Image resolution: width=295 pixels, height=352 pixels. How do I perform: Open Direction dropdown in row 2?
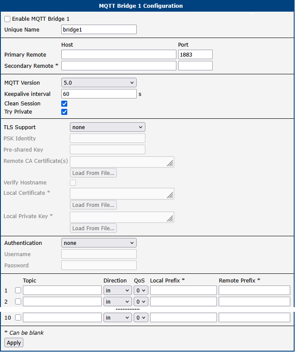(x=117, y=301)
